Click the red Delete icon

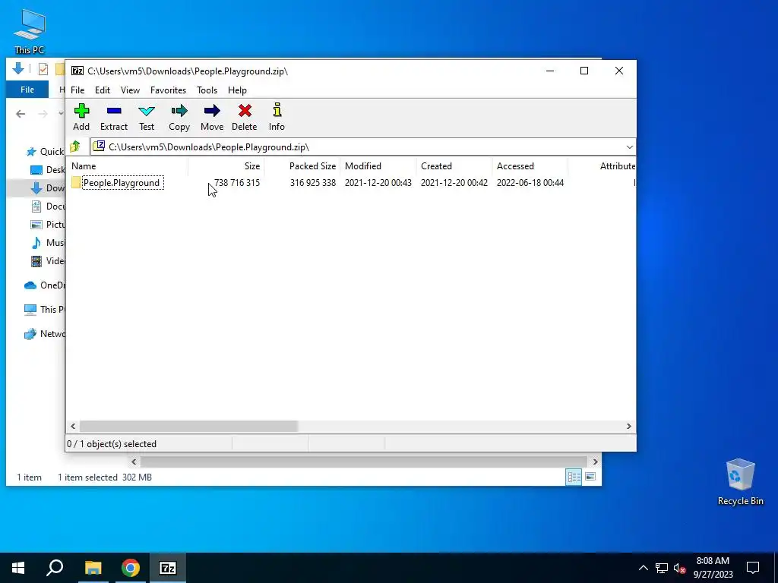pyautogui.click(x=245, y=111)
